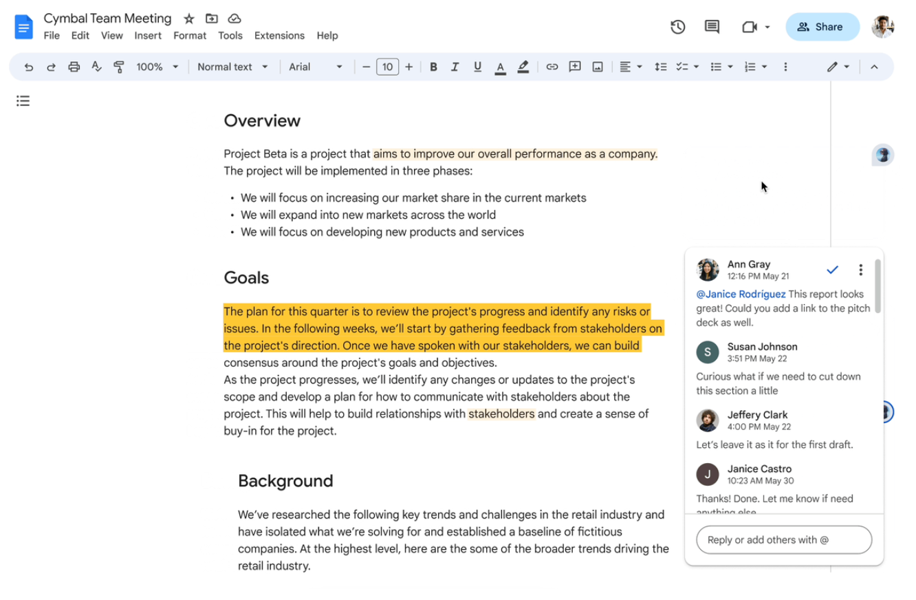
Task: Click the highlighted word stakeholders
Action: 501,414
